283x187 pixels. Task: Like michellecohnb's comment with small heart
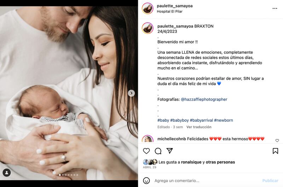[x=277, y=140]
